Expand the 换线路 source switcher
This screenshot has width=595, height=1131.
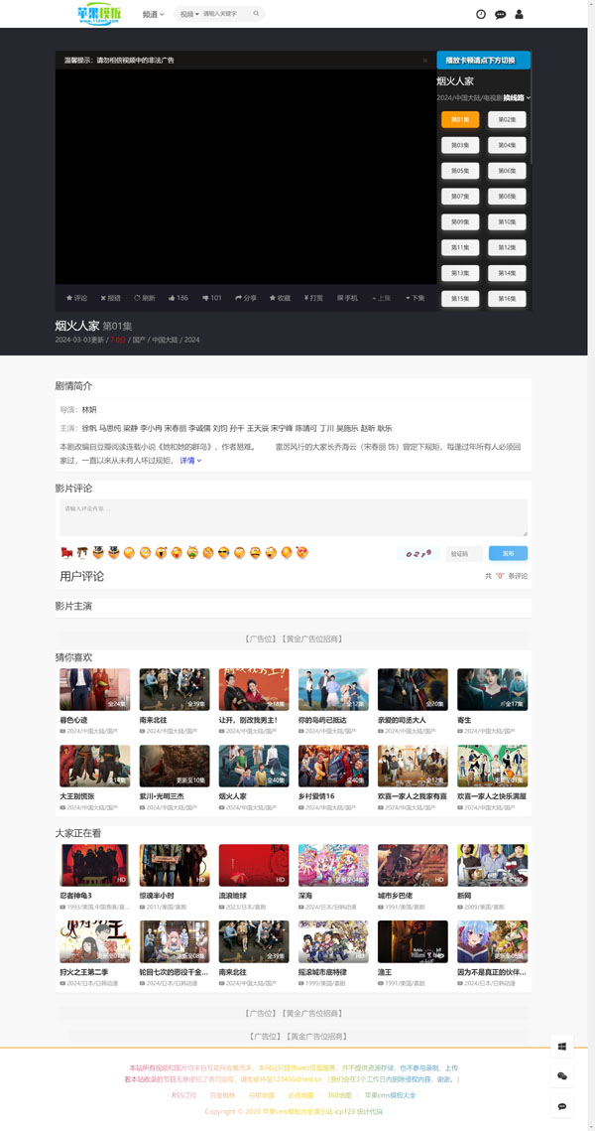click(517, 97)
